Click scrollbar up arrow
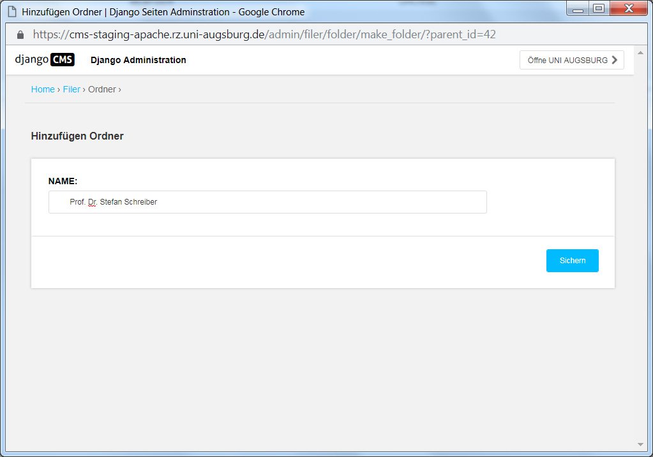The image size is (653, 457). (x=640, y=53)
